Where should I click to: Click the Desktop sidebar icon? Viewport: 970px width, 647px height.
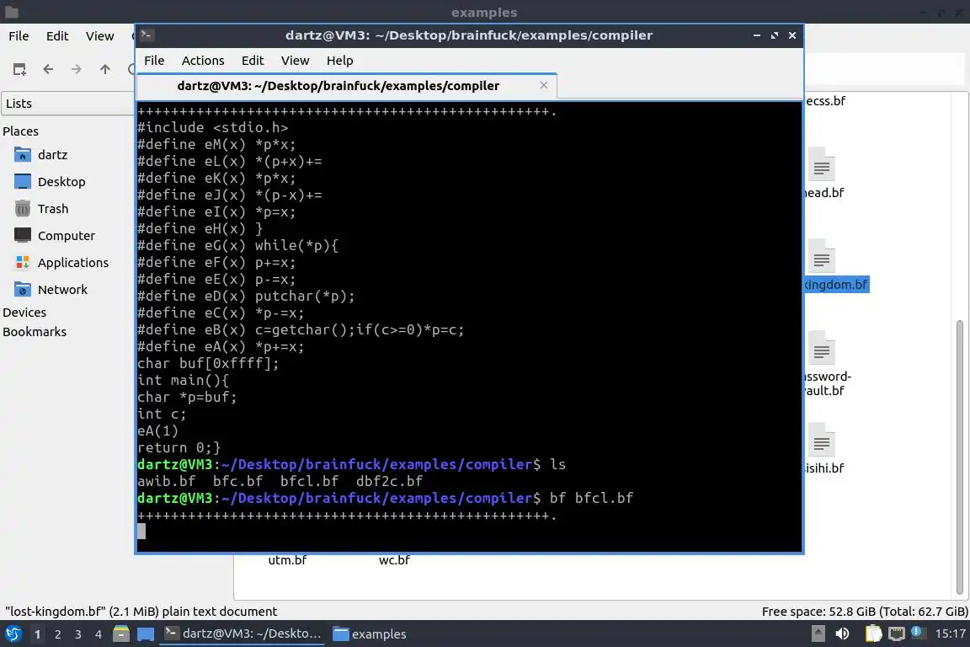(22, 182)
